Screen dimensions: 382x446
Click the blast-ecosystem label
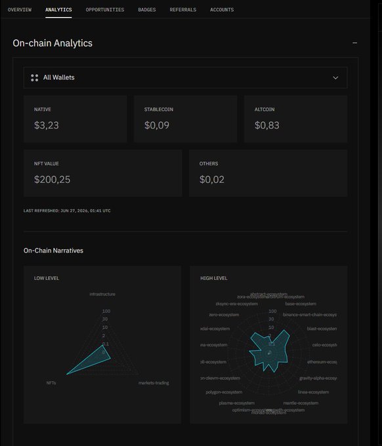(x=322, y=329)
